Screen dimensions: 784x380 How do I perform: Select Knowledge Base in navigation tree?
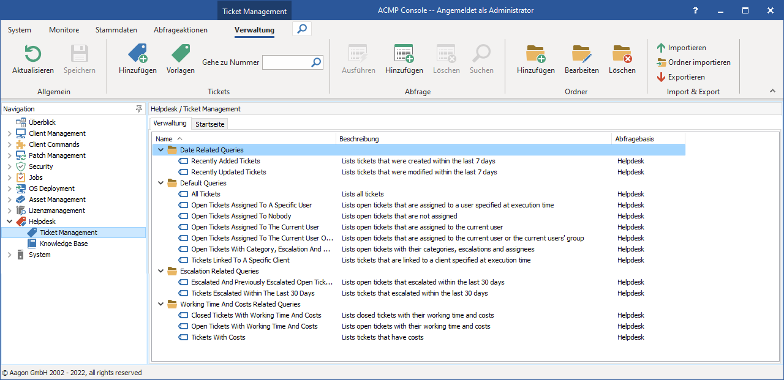tap(64, 244)
